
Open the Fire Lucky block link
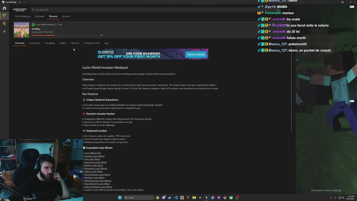coord(92,159)
